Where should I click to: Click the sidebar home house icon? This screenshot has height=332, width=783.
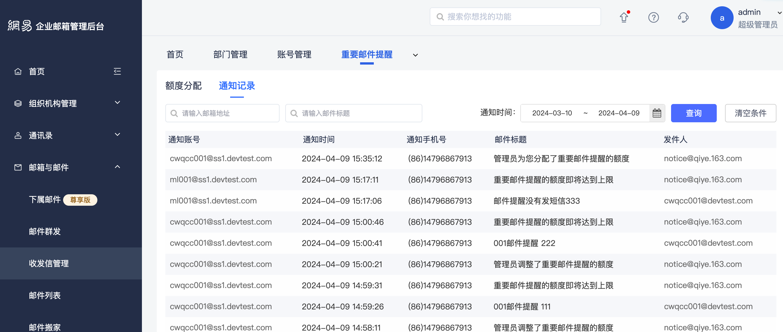[x=18, y=71]
